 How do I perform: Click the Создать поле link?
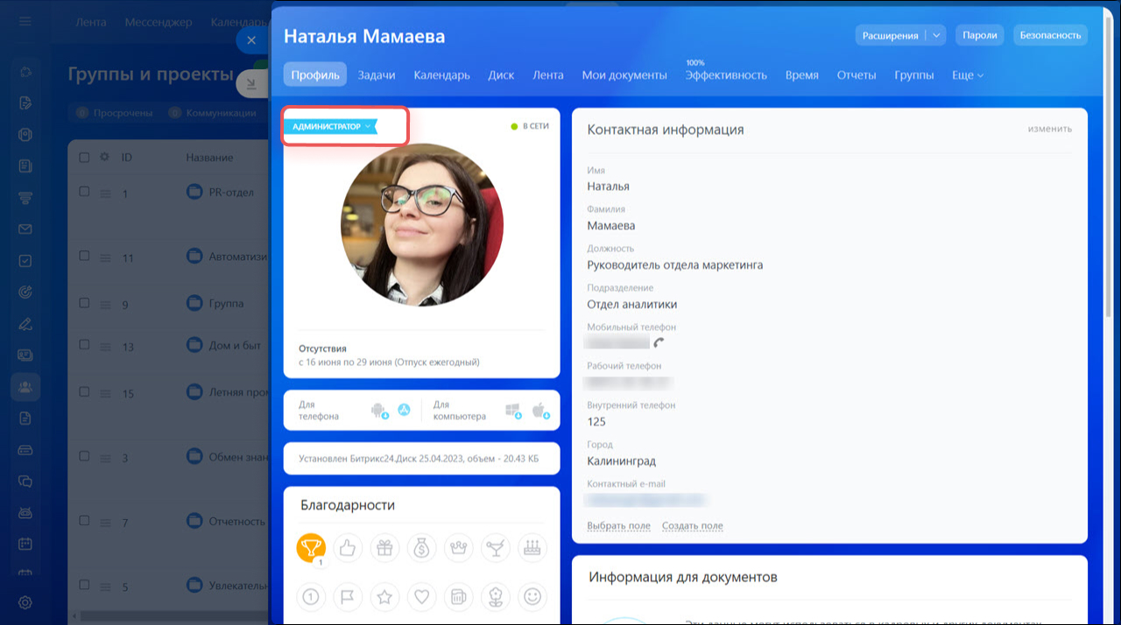click(x=693, y=526)
